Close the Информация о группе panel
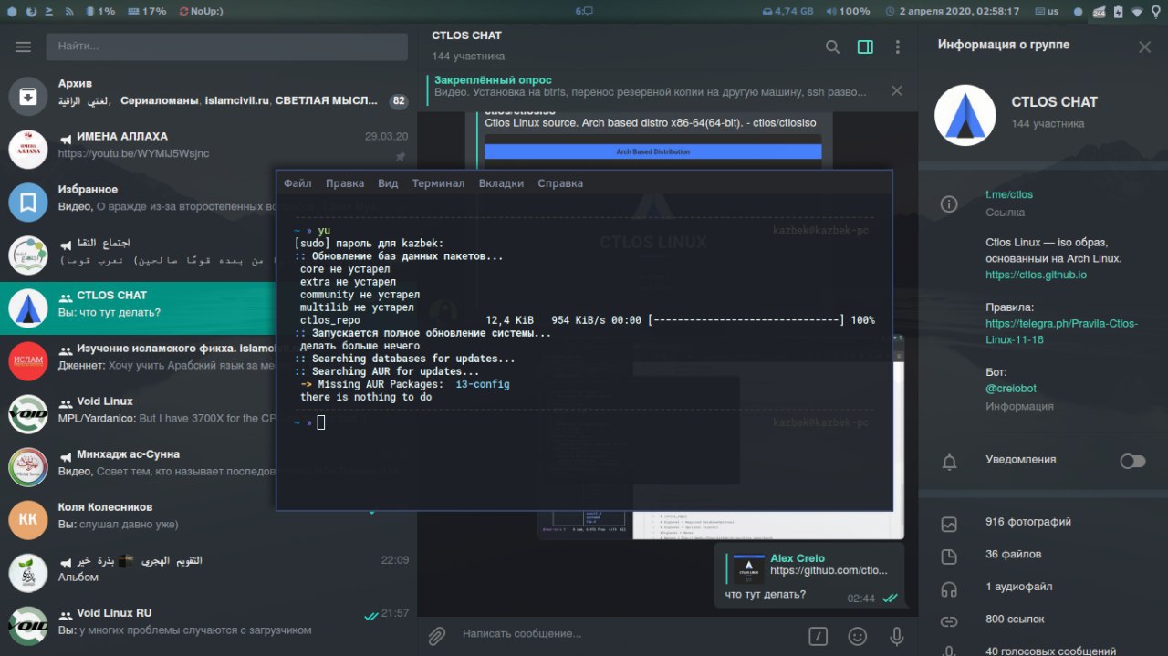 1144,47
